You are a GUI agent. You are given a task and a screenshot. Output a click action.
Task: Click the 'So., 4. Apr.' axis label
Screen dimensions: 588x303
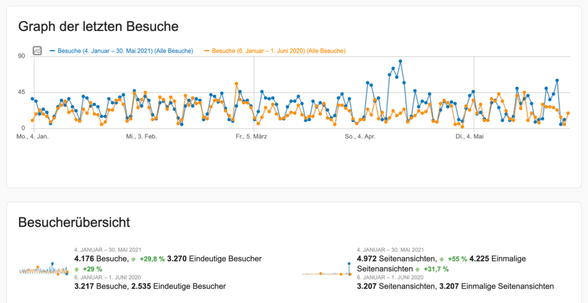[360, 136]
